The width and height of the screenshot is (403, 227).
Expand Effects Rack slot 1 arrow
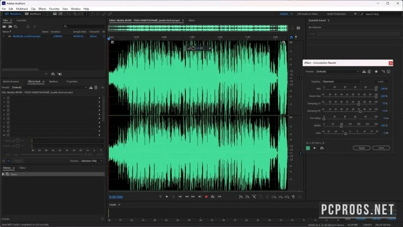[99, 98]
